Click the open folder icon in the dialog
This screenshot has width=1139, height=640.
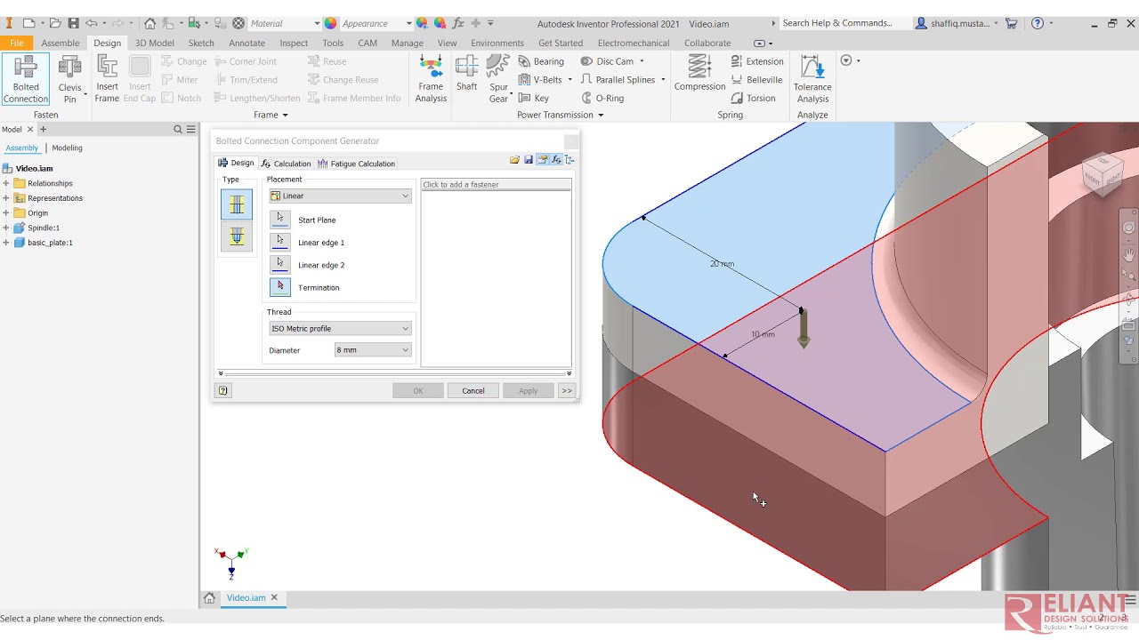[x=514, y=160]
